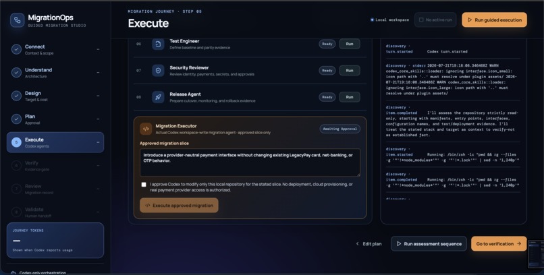Click the 'Codex turn.started' log text
The width and height of the screenshot is (544, 275).
(x=447, y=52)
